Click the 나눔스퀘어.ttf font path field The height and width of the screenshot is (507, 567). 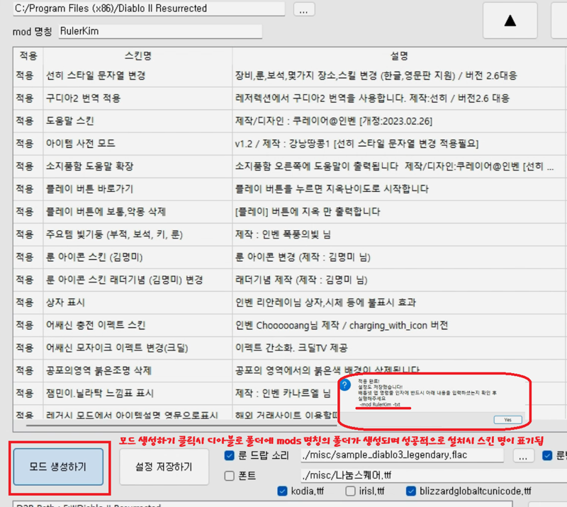(434, 475)
